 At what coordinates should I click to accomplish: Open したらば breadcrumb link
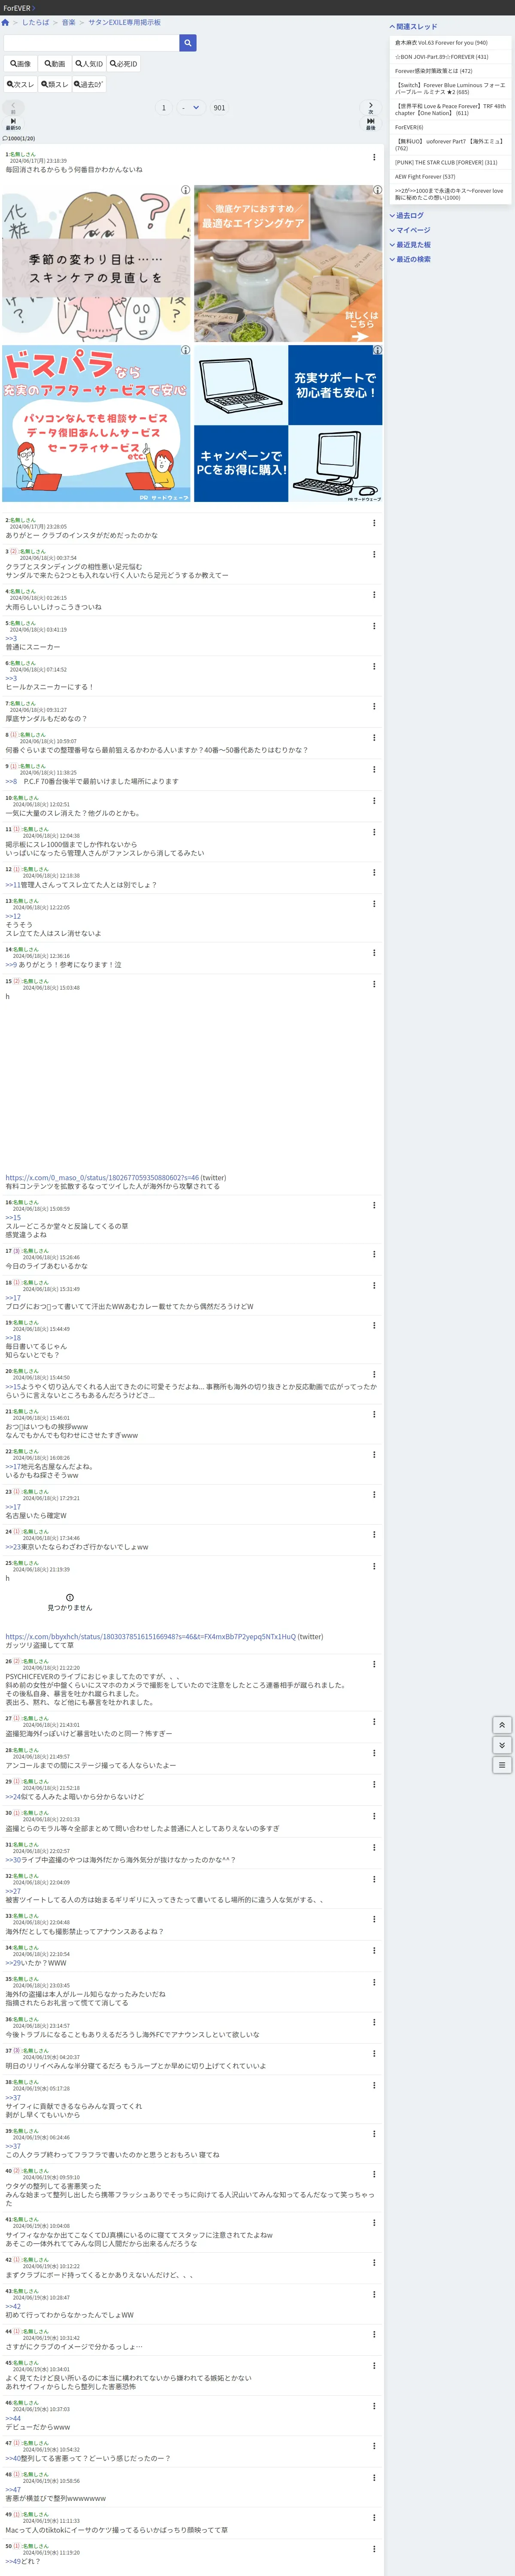click(35, 22)
